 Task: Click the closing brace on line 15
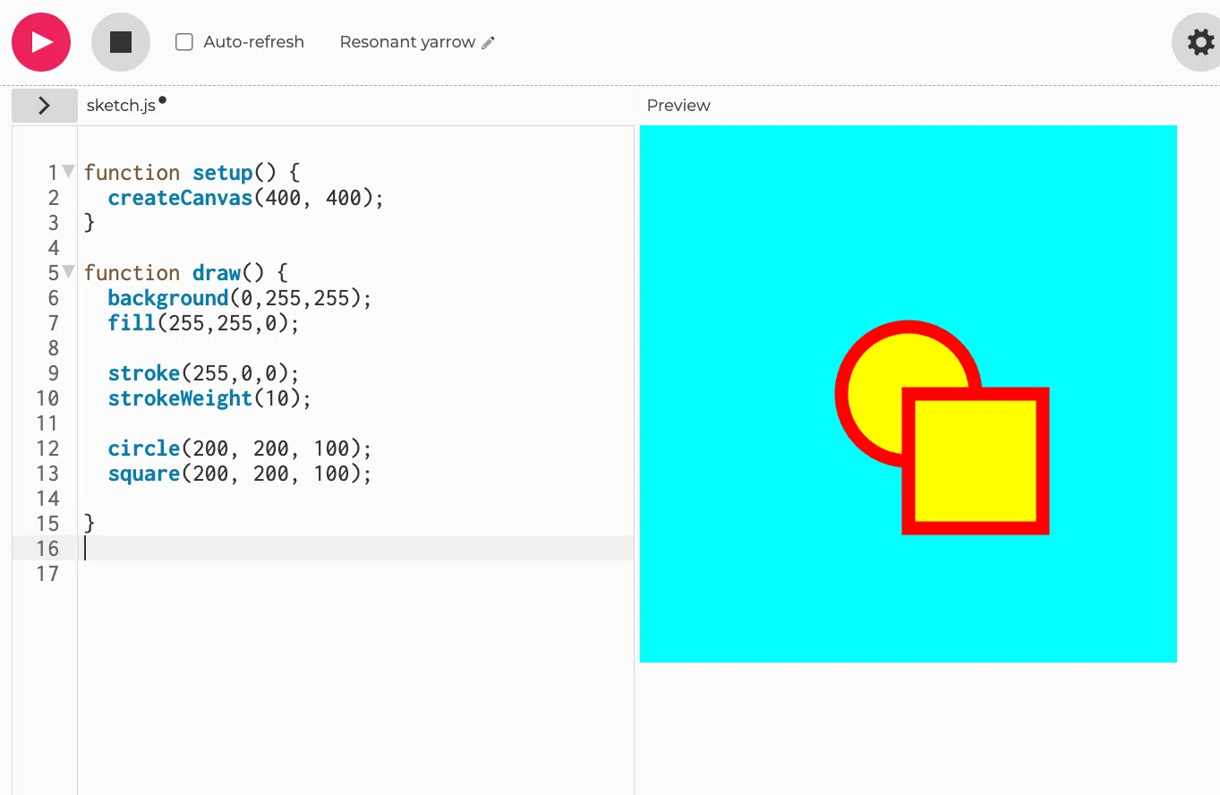pyautogui.click(x=90, y=524)
